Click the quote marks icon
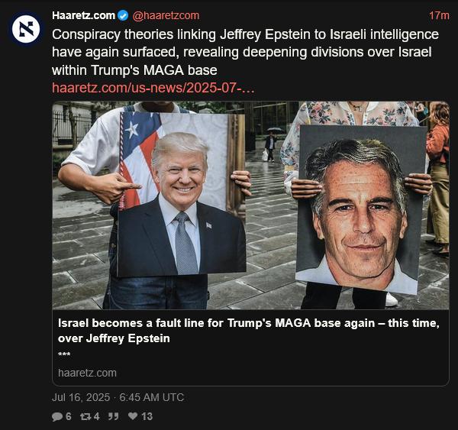Viewport: 458px width, 430px height. click(113, 416)
